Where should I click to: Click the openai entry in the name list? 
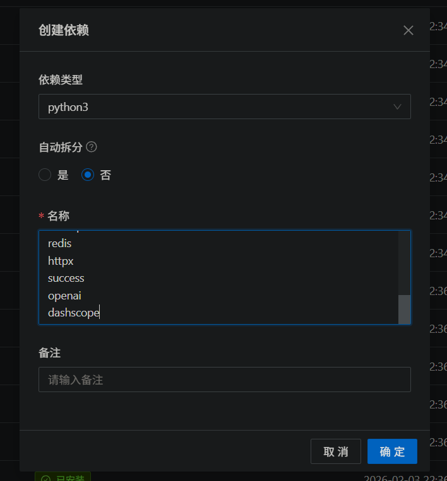pyautogui.click(x=64, y=296)
